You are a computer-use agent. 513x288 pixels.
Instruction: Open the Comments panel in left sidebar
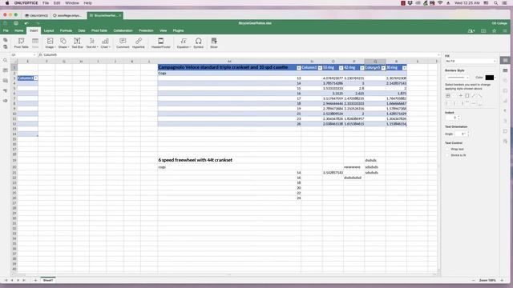[x=6, y=70]
